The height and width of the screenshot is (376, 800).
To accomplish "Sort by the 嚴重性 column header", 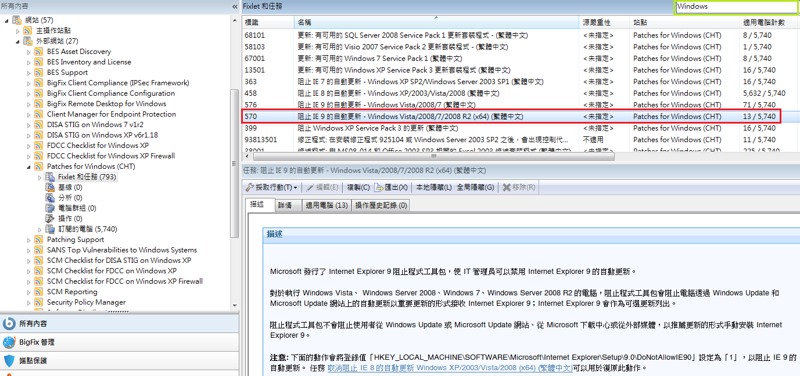I will point(604,22).
